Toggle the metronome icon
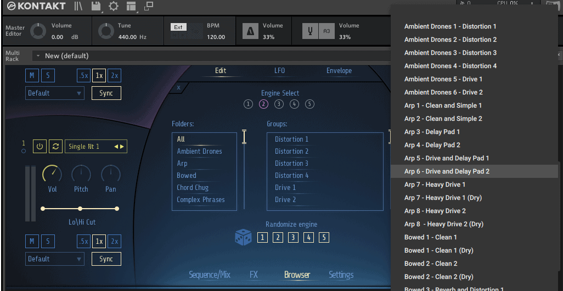 click(250, 31)
